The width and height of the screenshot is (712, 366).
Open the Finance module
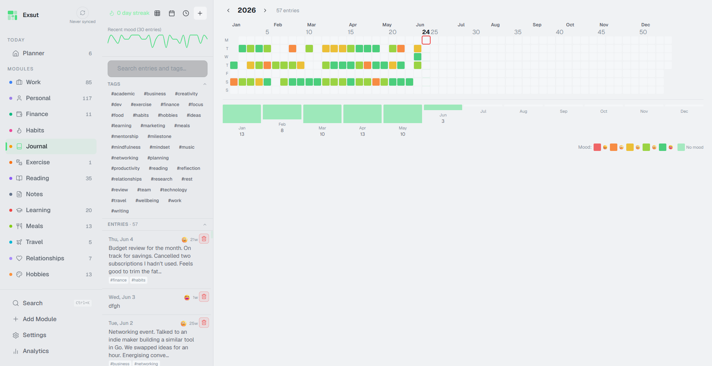51,114
